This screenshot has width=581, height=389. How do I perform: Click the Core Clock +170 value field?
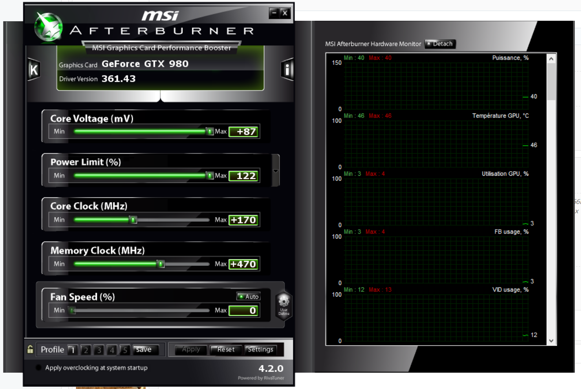[x=243, y=220]
